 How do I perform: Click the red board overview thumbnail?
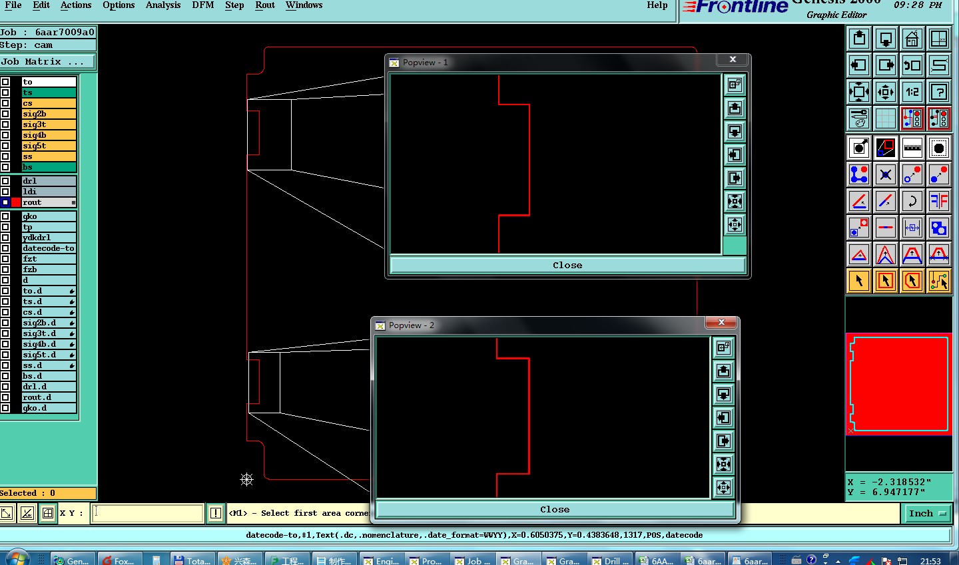point(899,384)
